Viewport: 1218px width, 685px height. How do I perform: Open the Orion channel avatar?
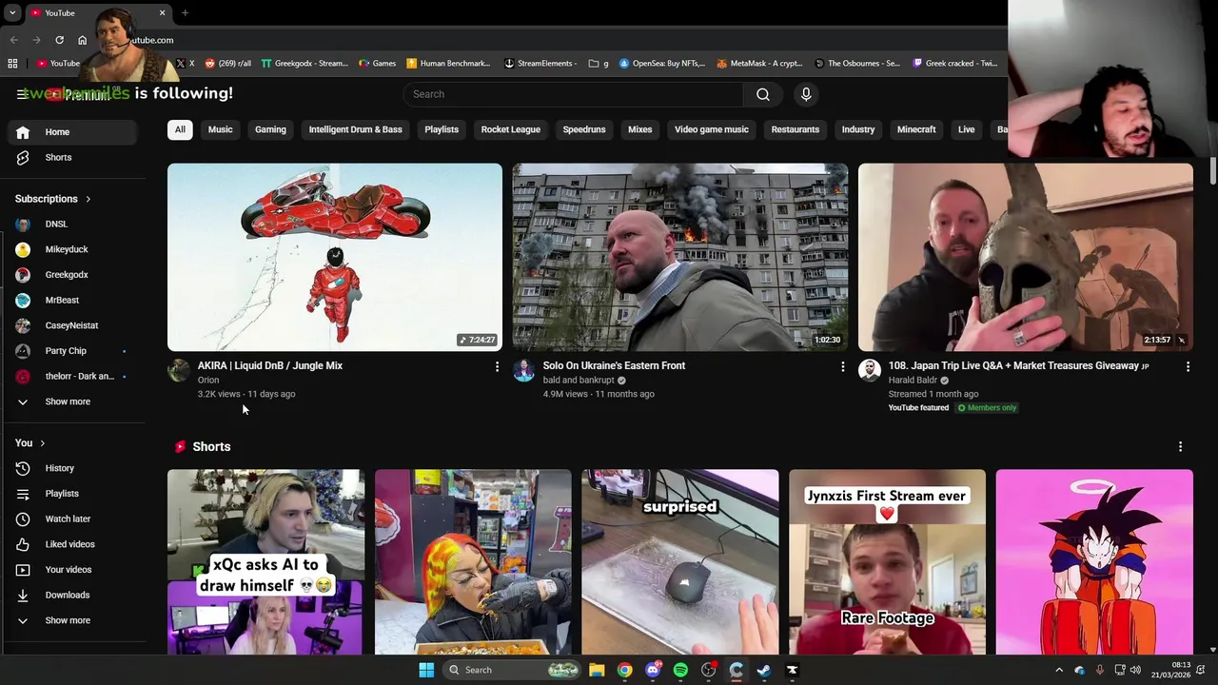(179, 371)
